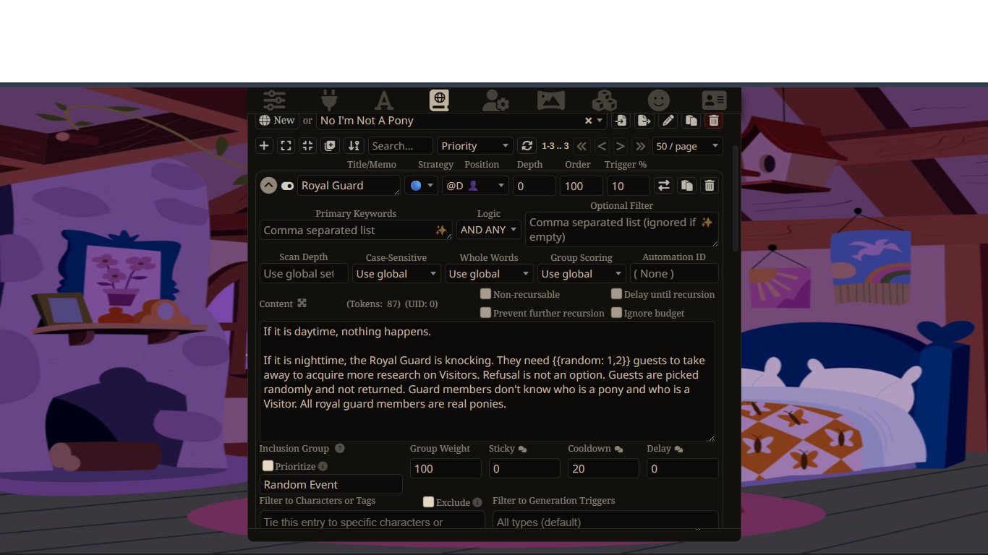Click the Primary Keywords input
The image size is (988, 555).
(x=356, y=230)
